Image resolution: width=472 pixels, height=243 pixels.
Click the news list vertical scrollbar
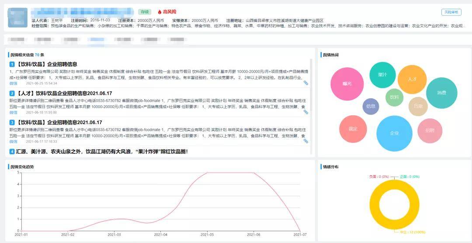(x=312, y=87)
